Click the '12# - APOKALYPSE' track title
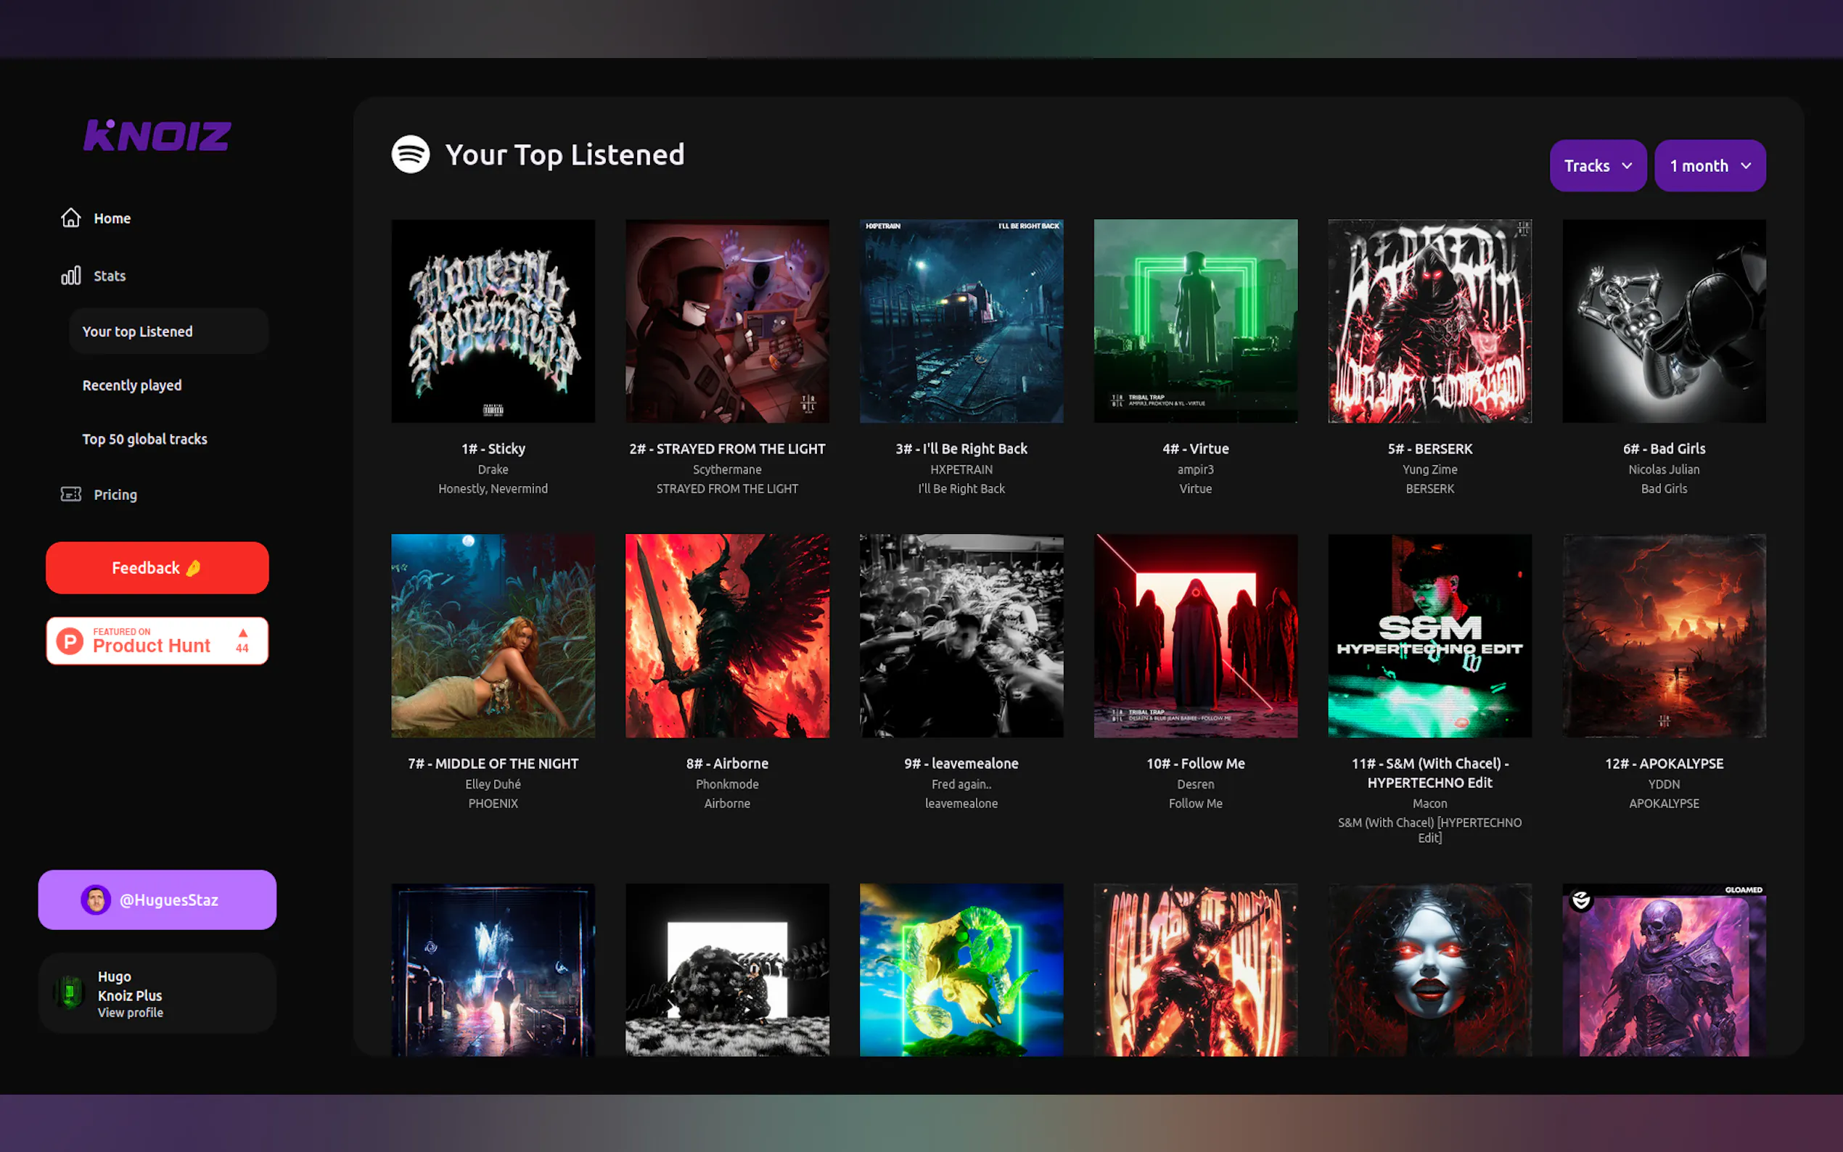 (1664, 763)
